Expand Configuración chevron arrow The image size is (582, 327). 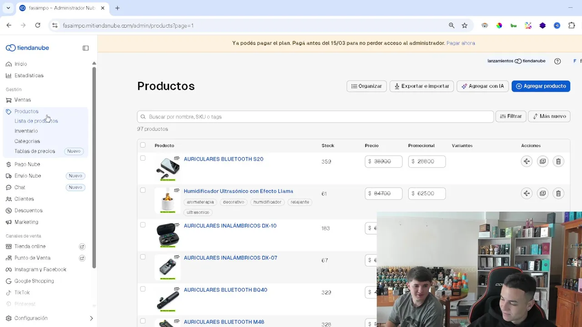pos(91,318)
